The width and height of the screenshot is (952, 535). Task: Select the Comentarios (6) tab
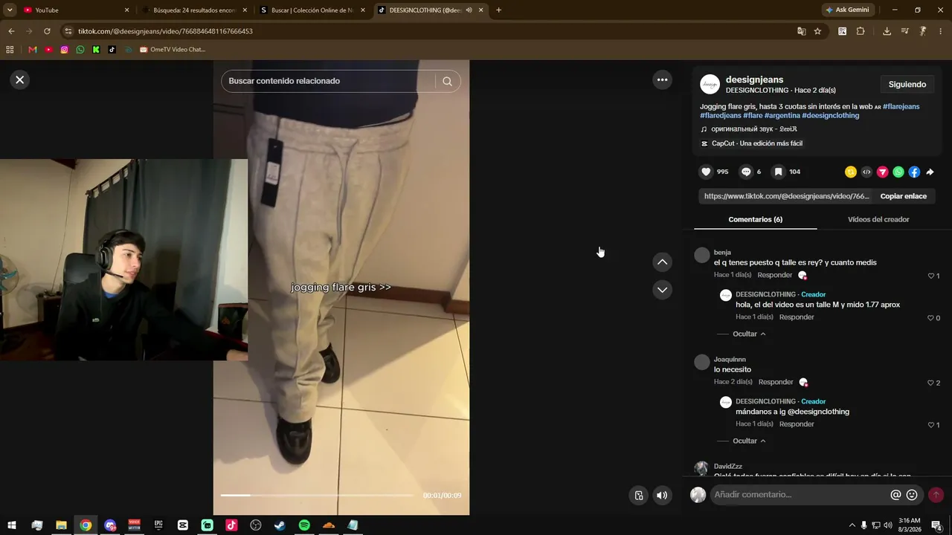click(755, 219)
